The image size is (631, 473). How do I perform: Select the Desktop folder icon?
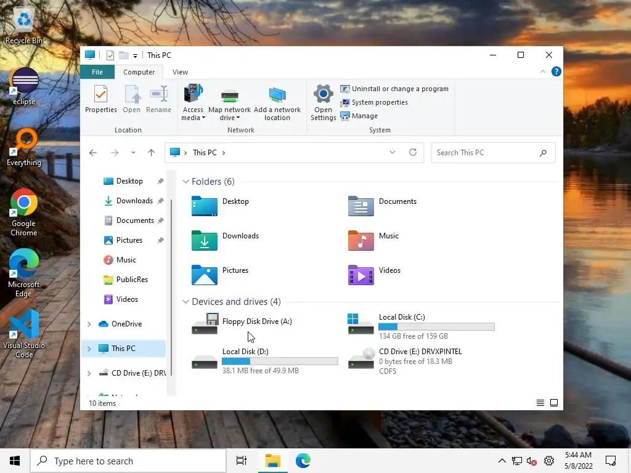(x=205, y=206)
